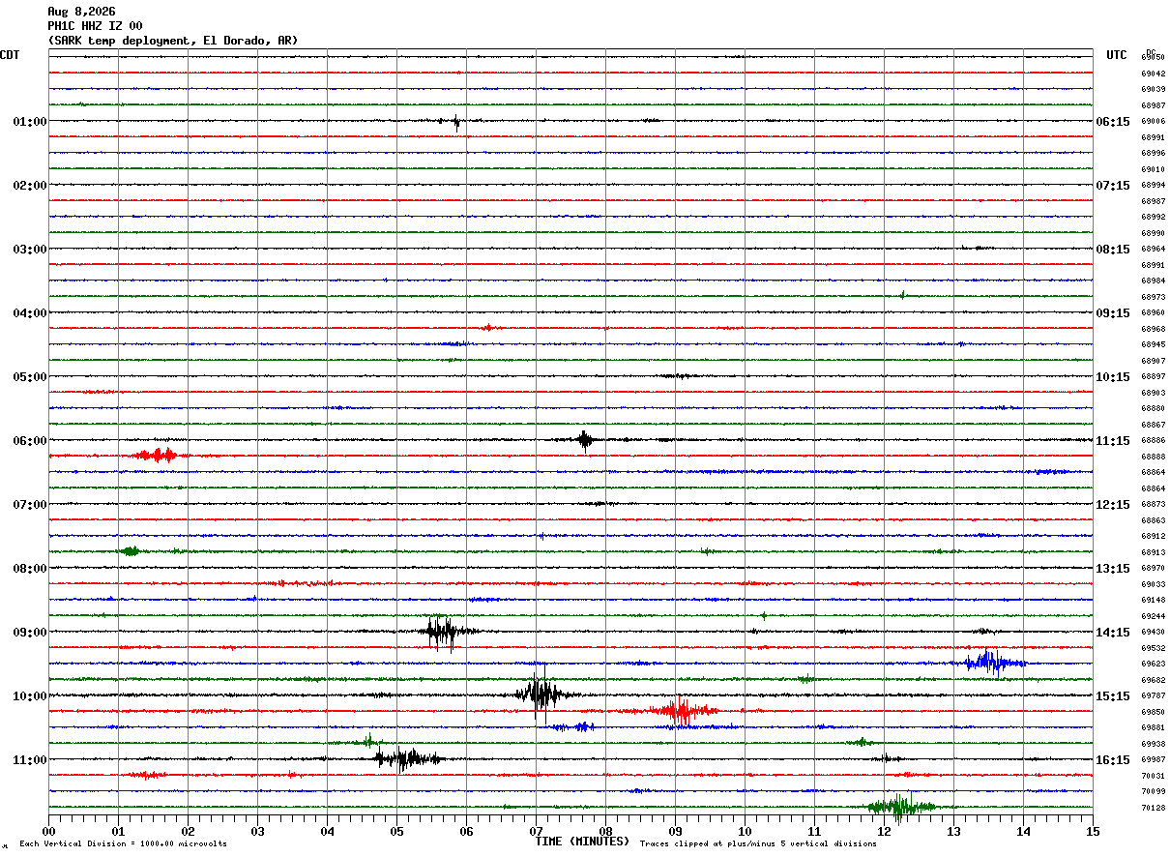Click the DC offset value '69787'
This screenshot has width=1170, height=857.
(x=1153, y=696)
